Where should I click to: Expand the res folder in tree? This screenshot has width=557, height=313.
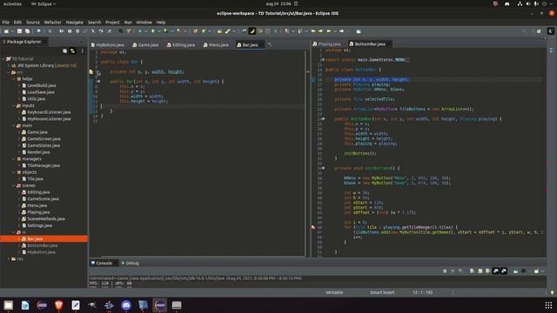coord(9,259)
